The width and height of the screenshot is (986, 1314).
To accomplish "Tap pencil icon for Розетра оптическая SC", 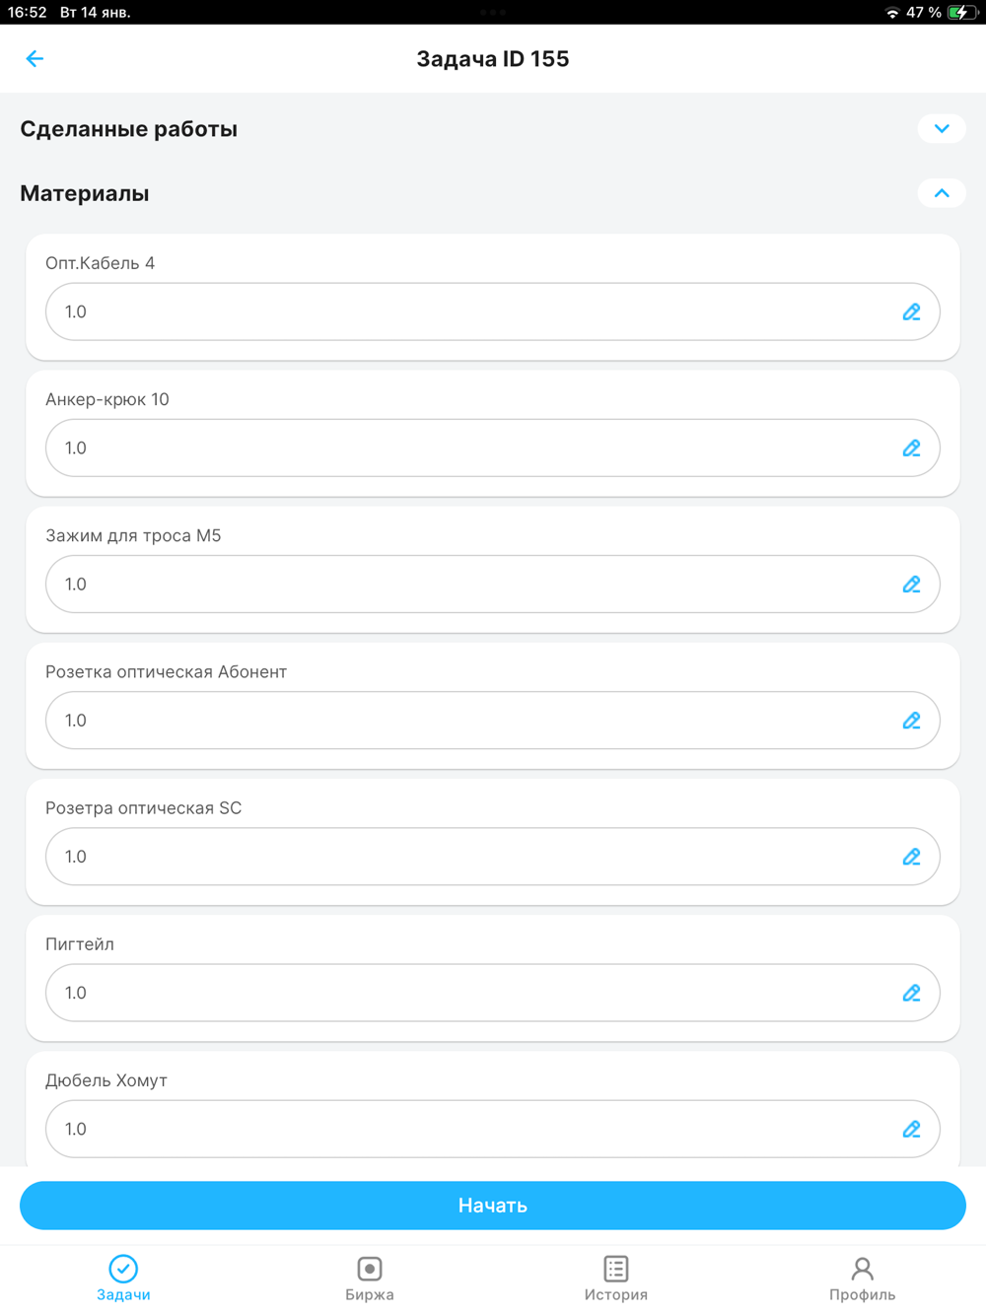I will coord(911,857).
